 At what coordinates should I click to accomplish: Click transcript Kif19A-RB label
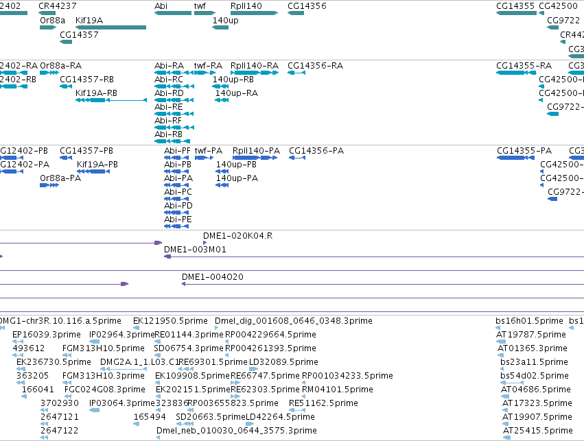pos(97,93)
